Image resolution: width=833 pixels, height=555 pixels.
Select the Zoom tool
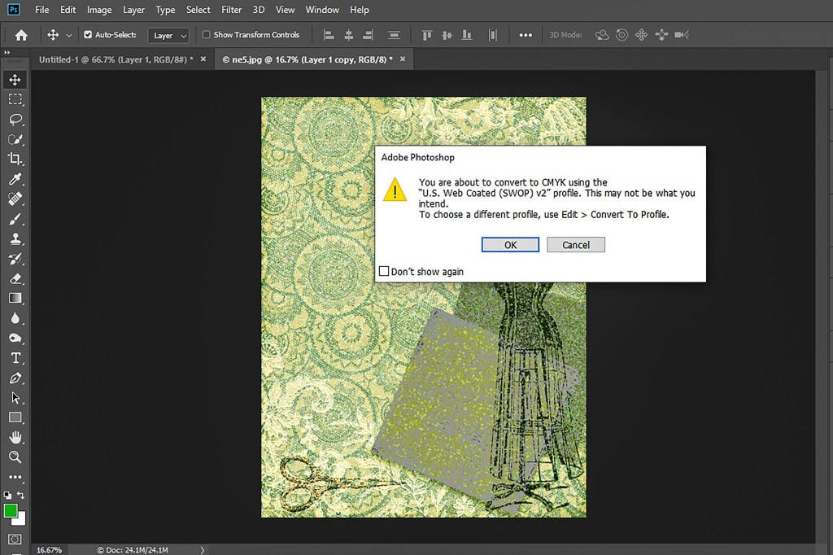15,457
